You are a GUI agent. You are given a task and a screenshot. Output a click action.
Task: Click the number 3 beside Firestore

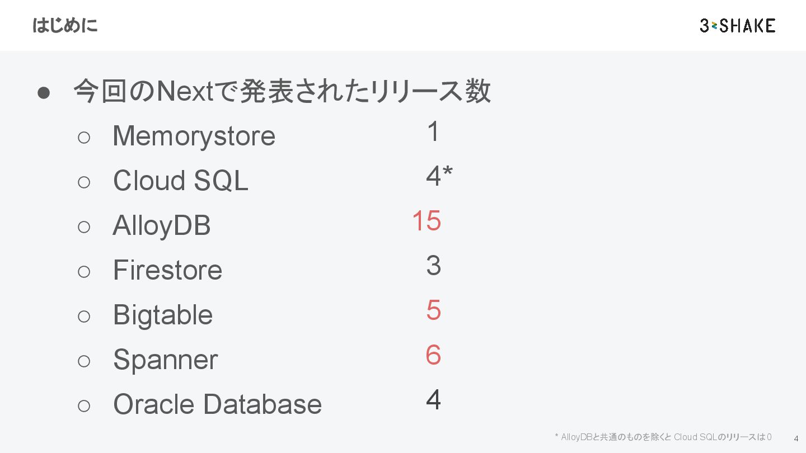click(434, 266)
